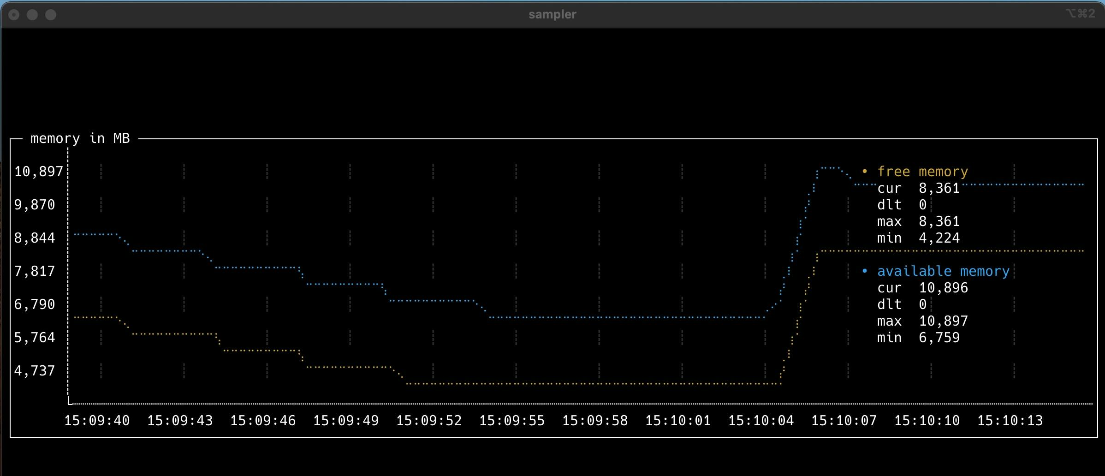This screenshot has width=1105, height=476.
Task: Click the time label 15:09:43
Action: pos(180,421)
